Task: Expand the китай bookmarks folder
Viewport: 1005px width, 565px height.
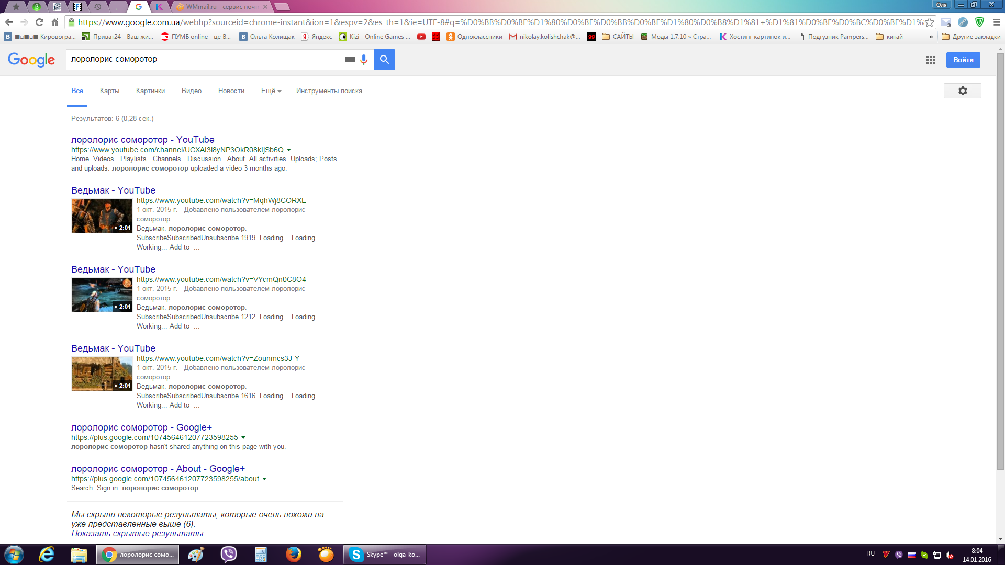Action: [889, 37]
